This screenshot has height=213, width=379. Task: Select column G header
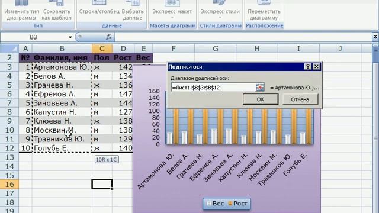coord(216,49)
